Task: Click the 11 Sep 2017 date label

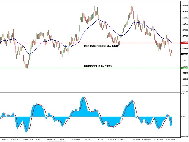Action: pyautogui.click(x=99, y=139)
